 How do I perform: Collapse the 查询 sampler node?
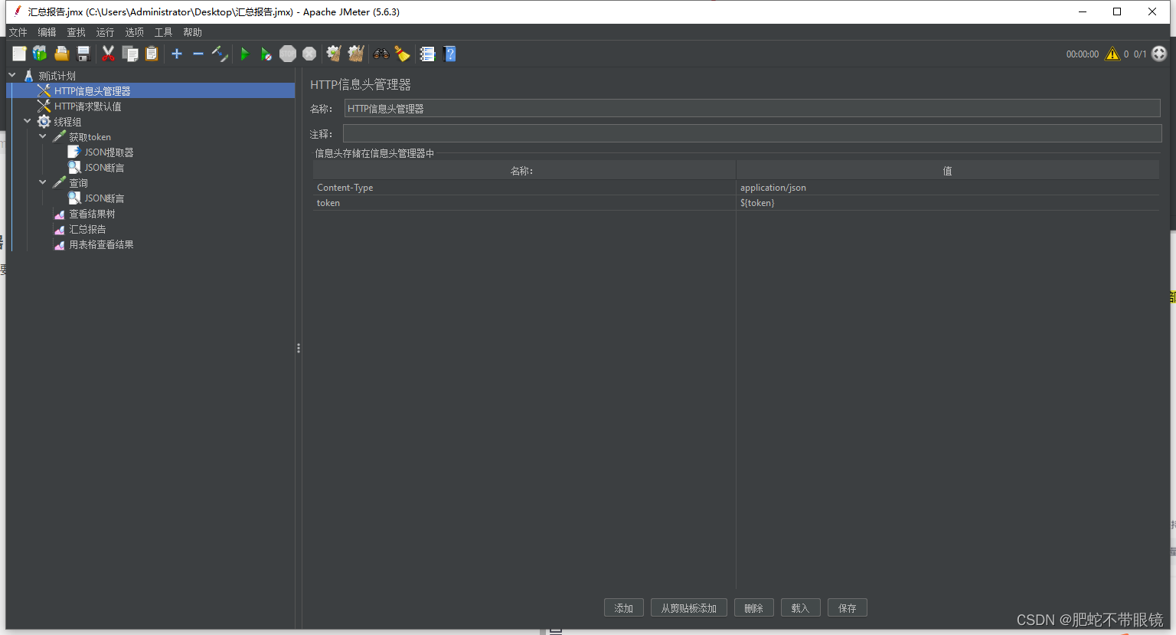43,182
